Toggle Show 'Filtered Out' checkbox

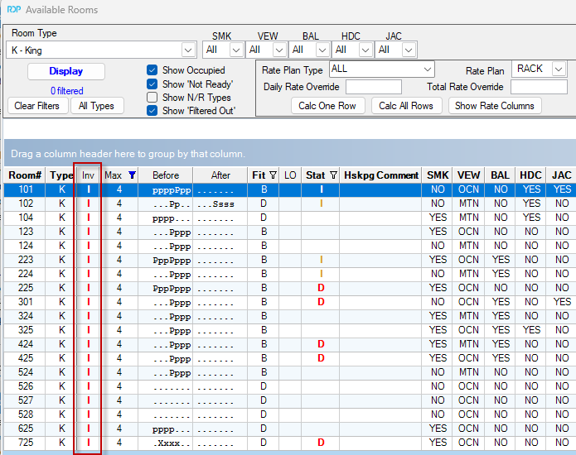click(152, 110)
